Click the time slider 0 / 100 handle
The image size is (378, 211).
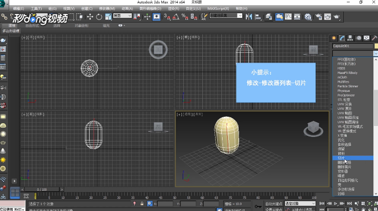[x=42, y=190]
